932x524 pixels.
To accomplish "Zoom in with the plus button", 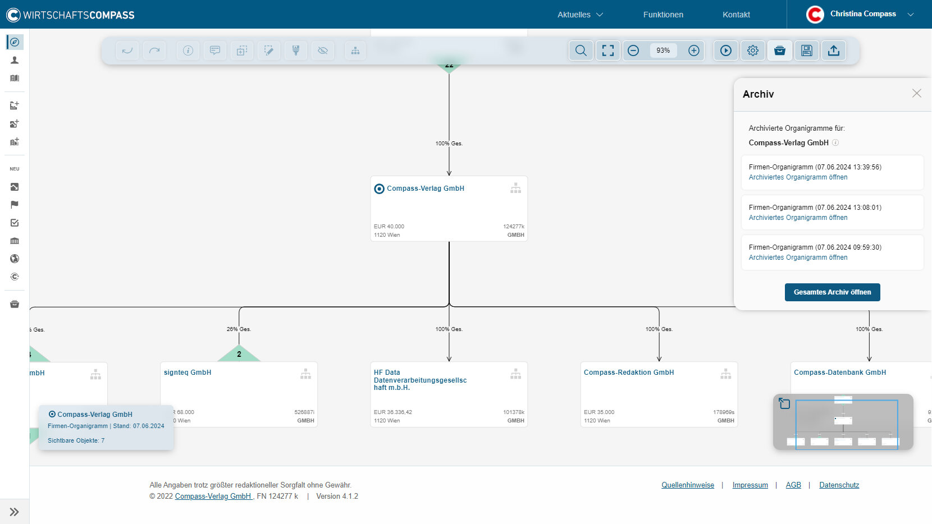I will [x=694, y=50].
